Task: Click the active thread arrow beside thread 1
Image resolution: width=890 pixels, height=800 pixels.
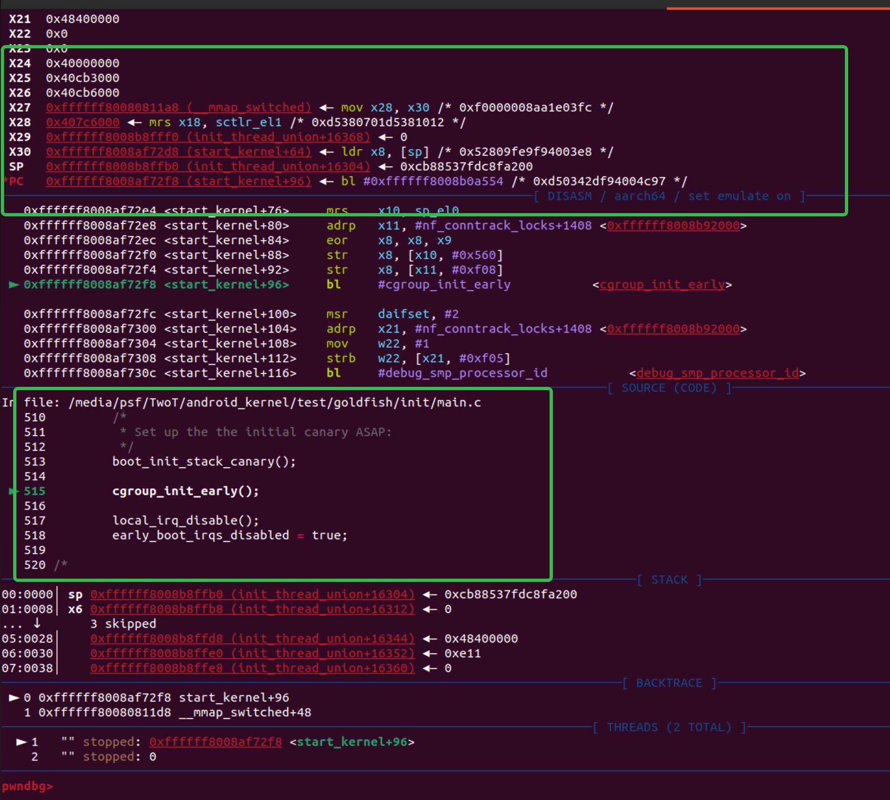Action: pos(22,742)
